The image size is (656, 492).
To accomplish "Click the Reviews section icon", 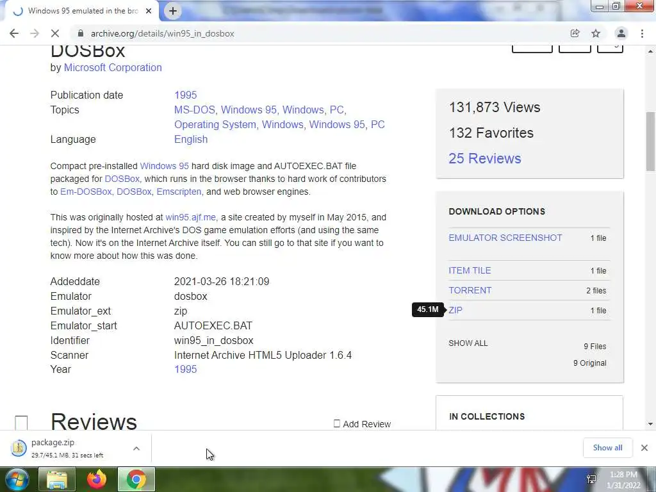I will (21, 423).
